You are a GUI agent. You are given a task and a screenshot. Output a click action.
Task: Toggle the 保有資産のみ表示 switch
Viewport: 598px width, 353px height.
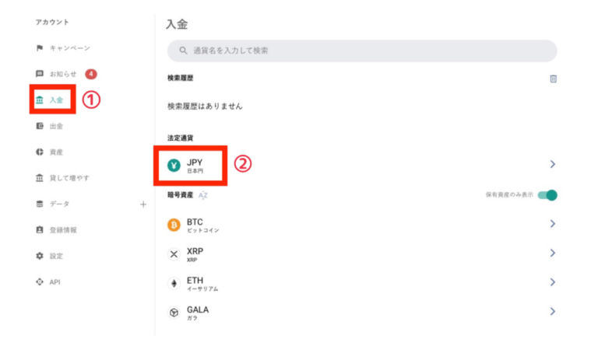[547, 195]
